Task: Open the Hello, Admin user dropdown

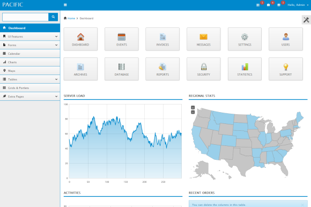Action: point(298,5)
